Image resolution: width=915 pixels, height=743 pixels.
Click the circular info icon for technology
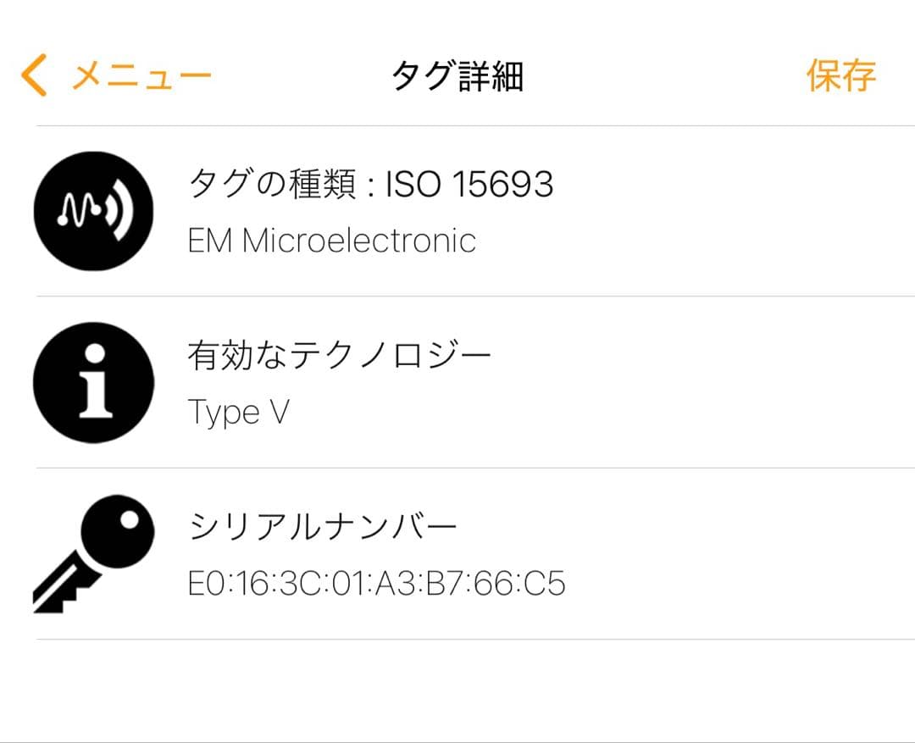click(93, 382)
